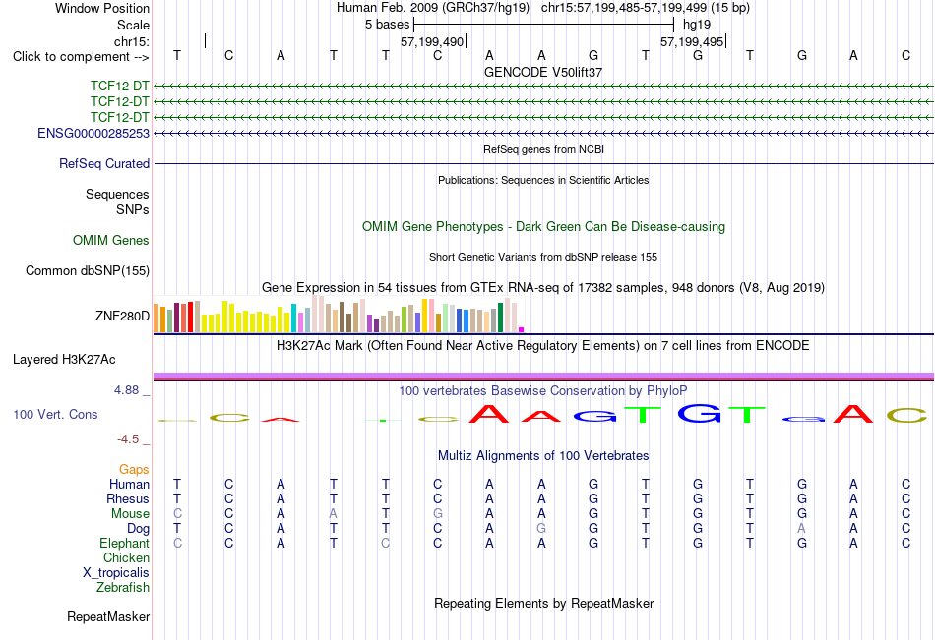Click the Scale row label
Viewport: 935px width, 640px height.
tap(134, 25)
